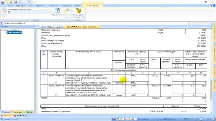216x121 pixels.
Task: Switch to the second Свойства bottom tab
Action: pyautogui.click(x=28, y=112)
